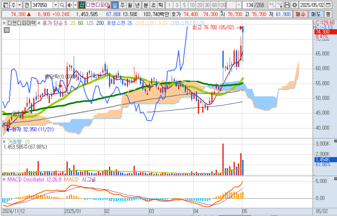The height and width of the screenshot is (216, 337).
Task: Click the add indicator line icon
Action: click(279, 5)
